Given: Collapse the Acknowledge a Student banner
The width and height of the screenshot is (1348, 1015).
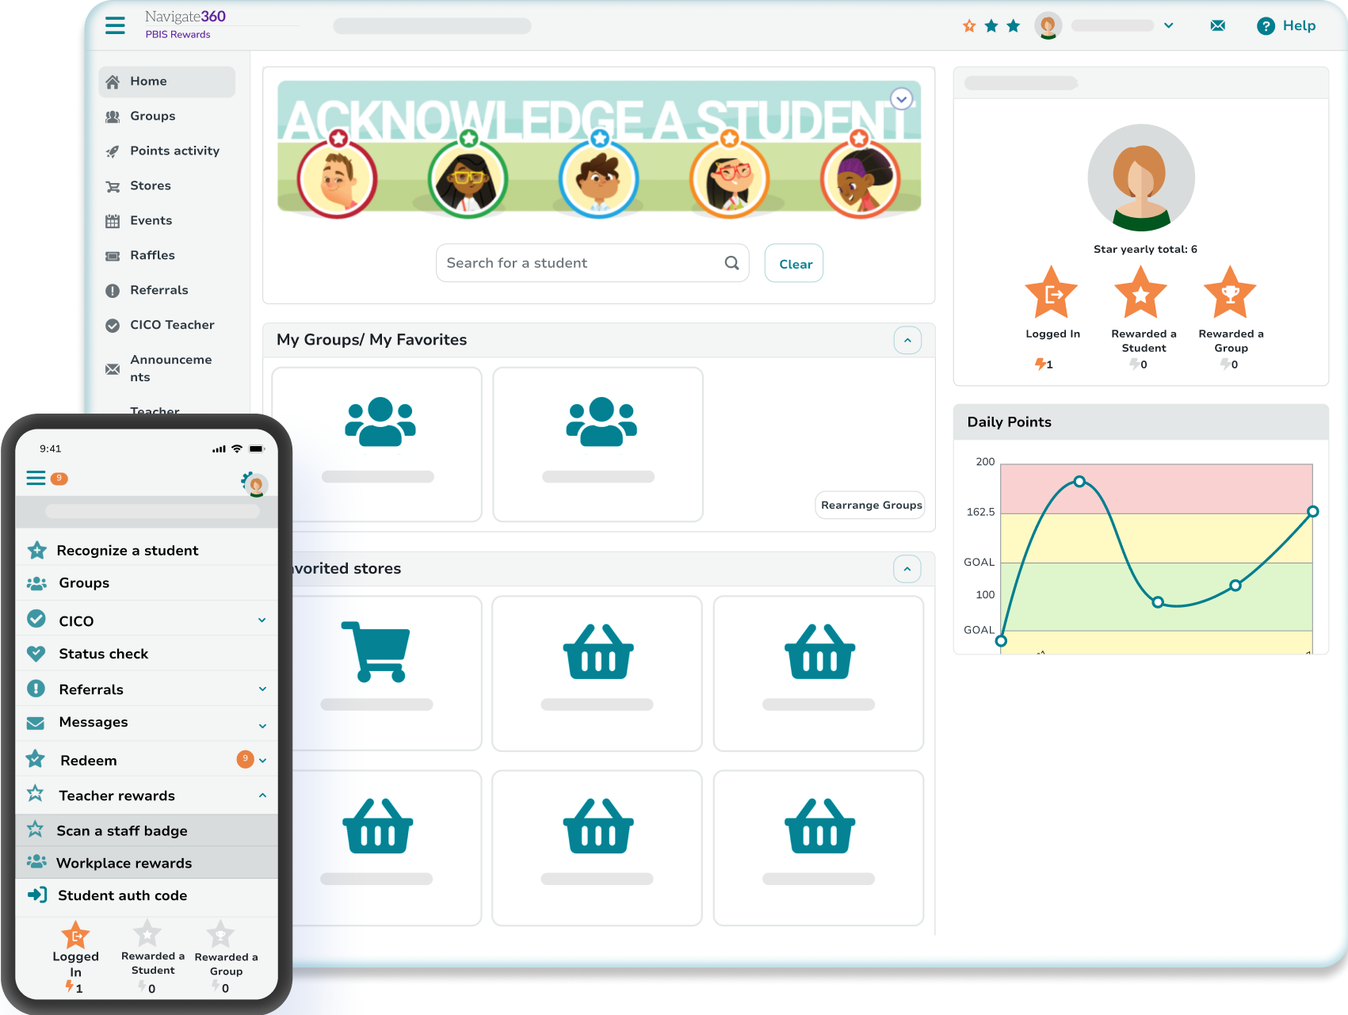Looking at the screenshot, I should (x=901, y=99).
